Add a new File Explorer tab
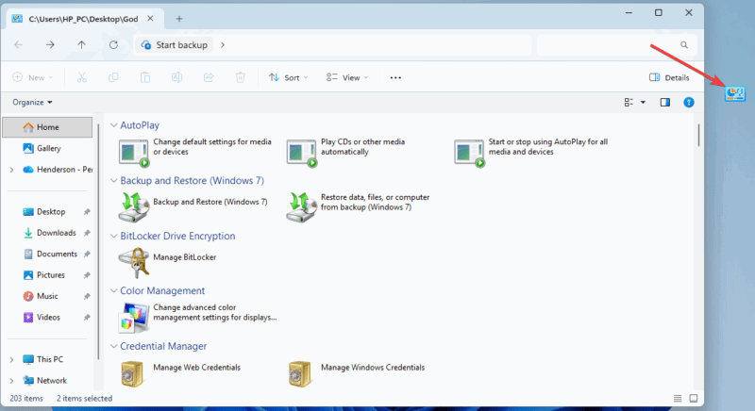This screenshot has height=411, width=755. coord(179,19)
